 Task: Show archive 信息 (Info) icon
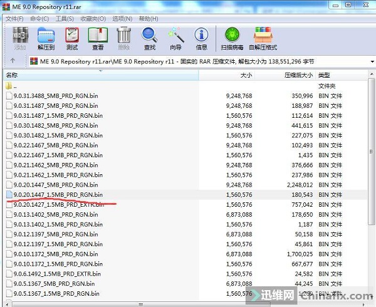pyautogui.click(x=201, y=38)
